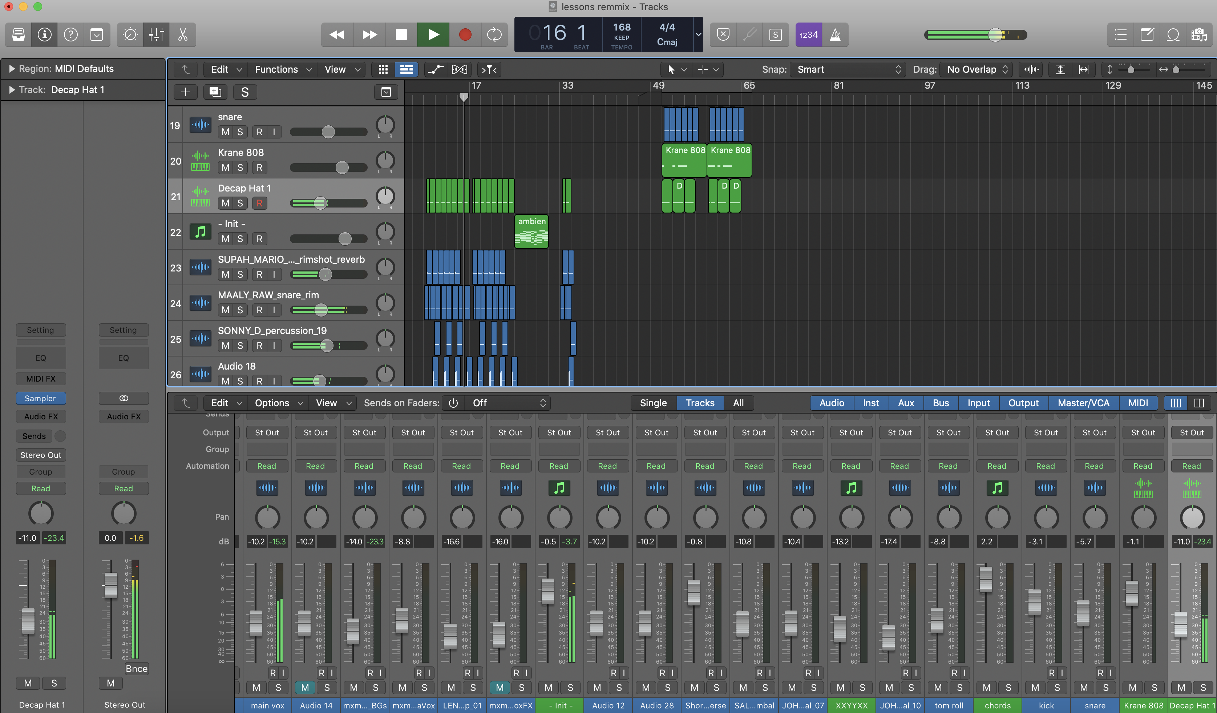1217x713 pixels.
Task: Click the MIDI FX slot in inspector
Action: click(41, 378)
